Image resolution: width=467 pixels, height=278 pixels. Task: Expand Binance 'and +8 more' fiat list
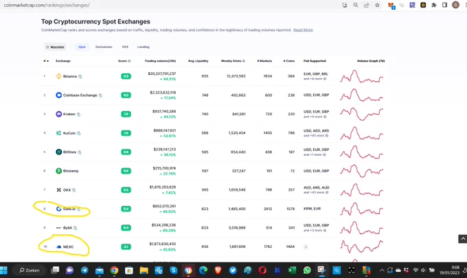point(315,79)
